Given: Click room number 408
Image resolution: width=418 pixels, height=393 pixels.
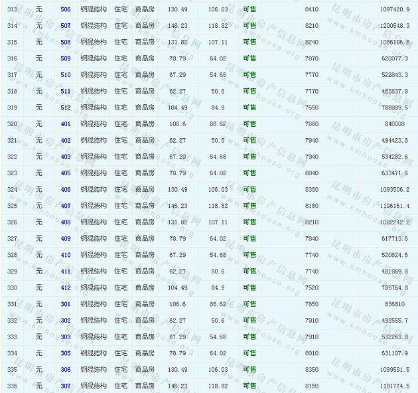Looking at the screenshot, I should pyautogui.click(x=65, y=222).
